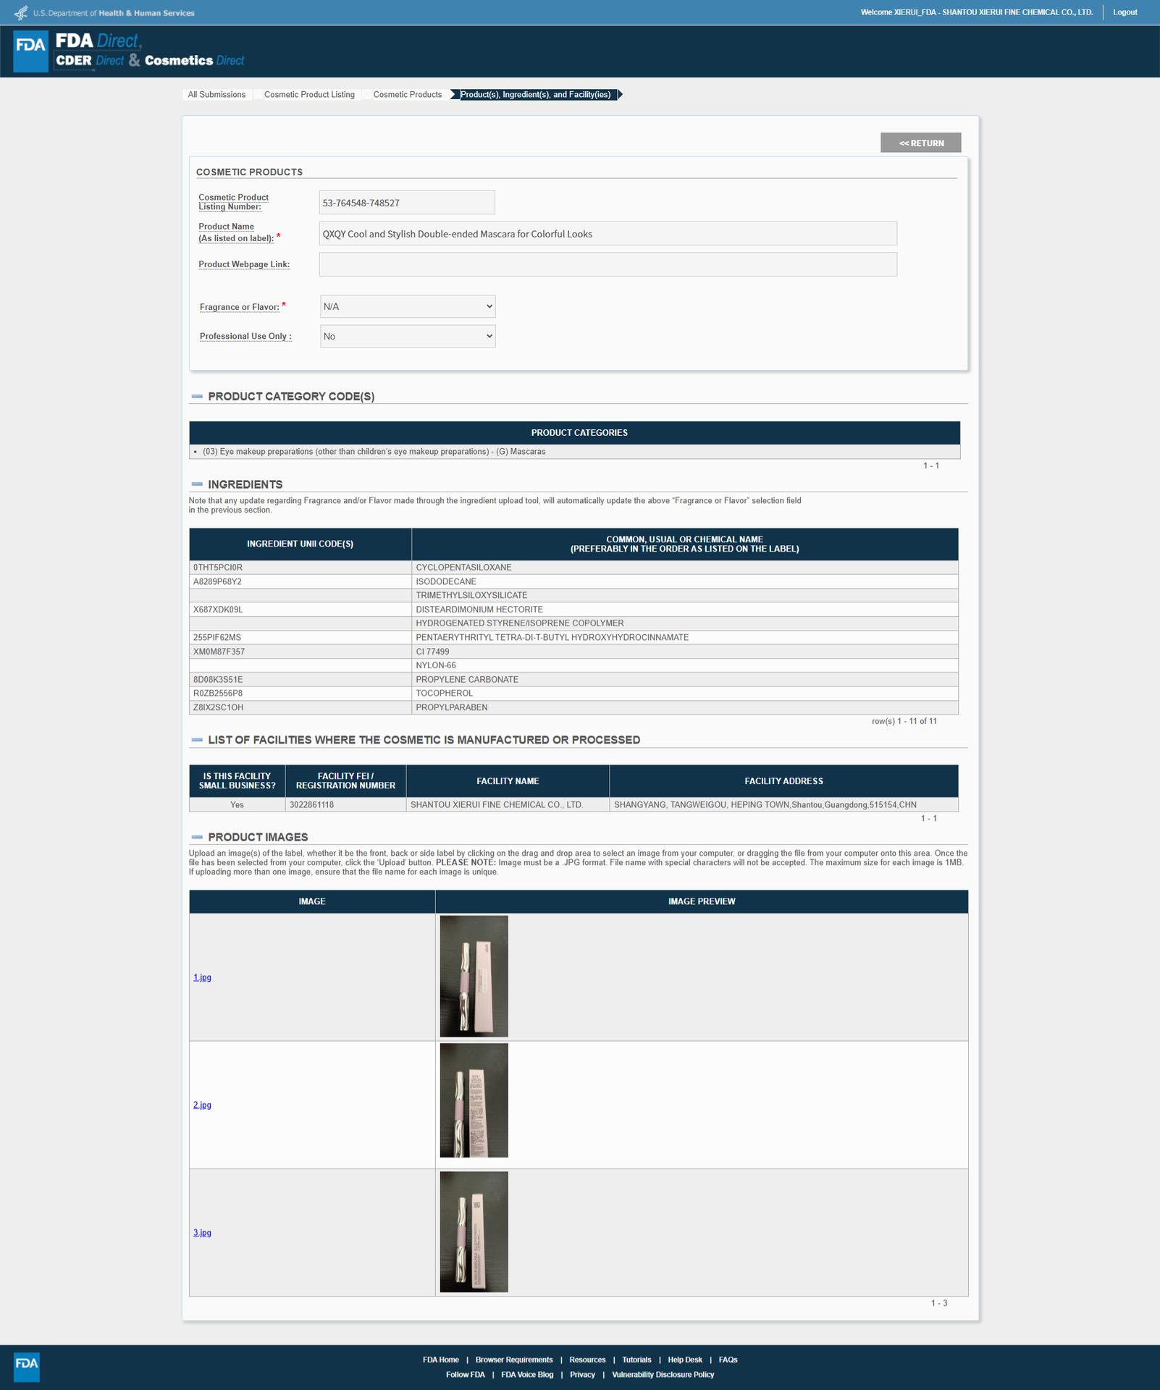Click UNII code 0THT5PCI0R cell
The width and height of the screenshot is (1160, 1390).
click(x=300, y=568)
